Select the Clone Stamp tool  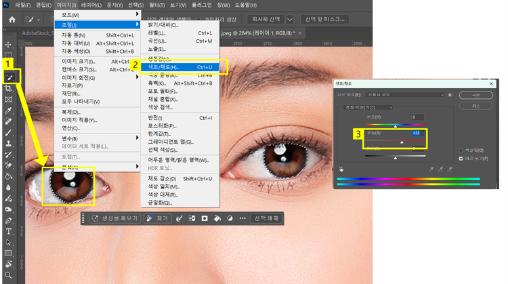pyautogui.click(x=8, y=144)
